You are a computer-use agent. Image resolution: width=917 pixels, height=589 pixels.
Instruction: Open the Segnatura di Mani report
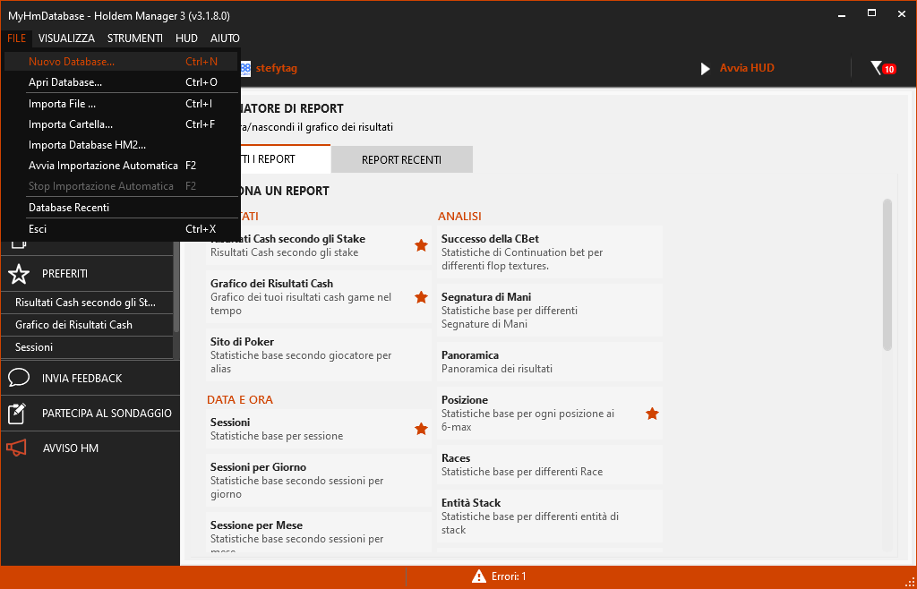(549, 311)
